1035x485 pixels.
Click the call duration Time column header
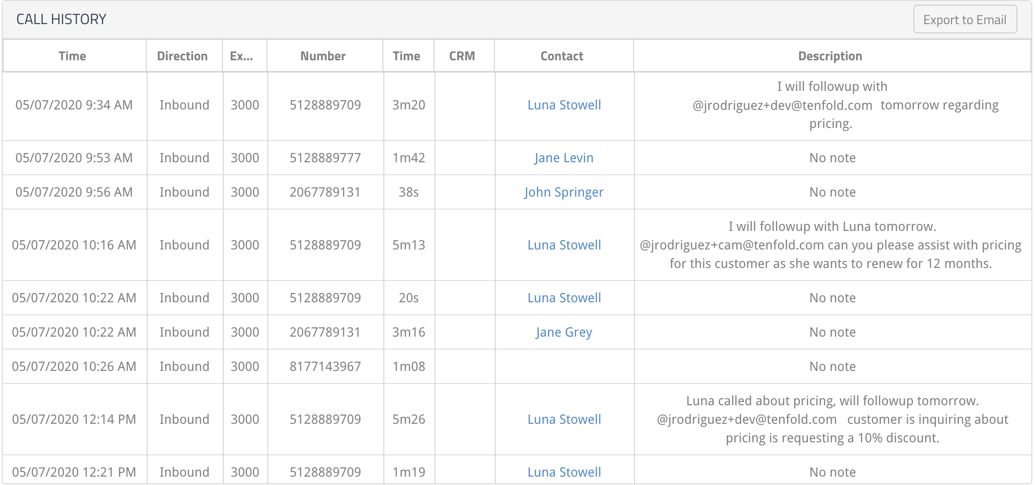click(407, 56)
